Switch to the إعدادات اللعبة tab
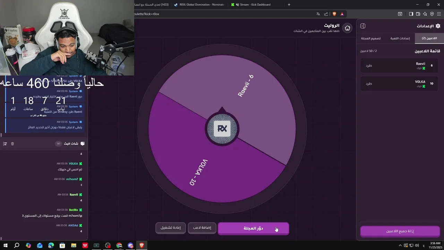Image resolution: width=444 pixels, height=250 pixels. pyautogui.click(x=400, y=38)
